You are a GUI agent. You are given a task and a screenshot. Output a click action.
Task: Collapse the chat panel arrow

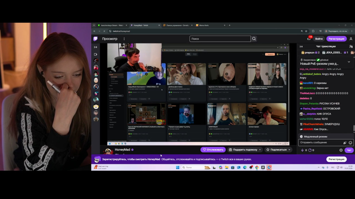click(x=301, y=46)
